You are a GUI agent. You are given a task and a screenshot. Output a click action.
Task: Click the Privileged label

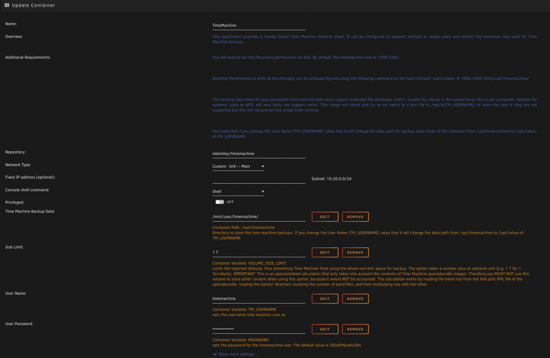(x=14, y=202)
